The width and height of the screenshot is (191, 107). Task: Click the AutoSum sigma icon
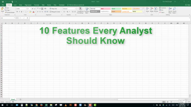click(160, 8)
